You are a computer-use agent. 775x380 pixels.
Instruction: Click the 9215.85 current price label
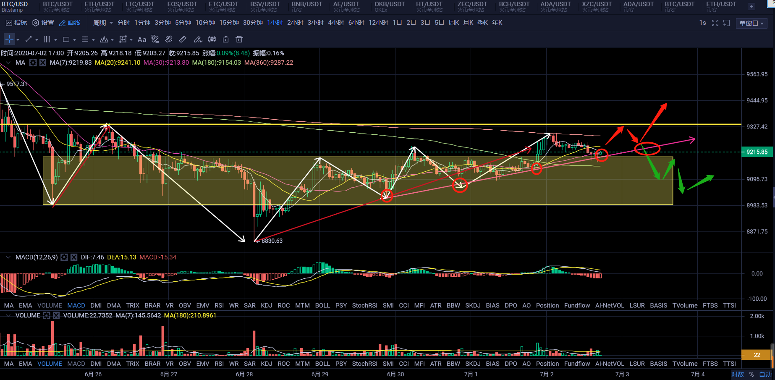tap(757, 152)
